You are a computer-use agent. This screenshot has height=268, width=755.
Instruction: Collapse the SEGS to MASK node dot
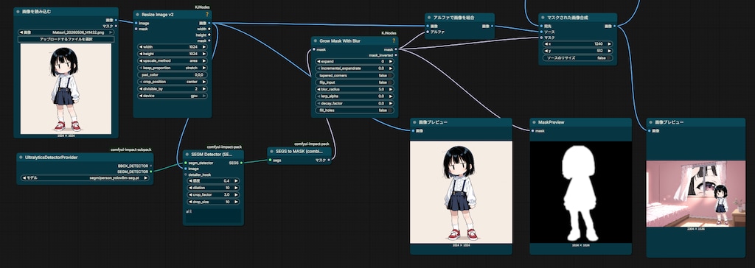(x=271, y=151)
